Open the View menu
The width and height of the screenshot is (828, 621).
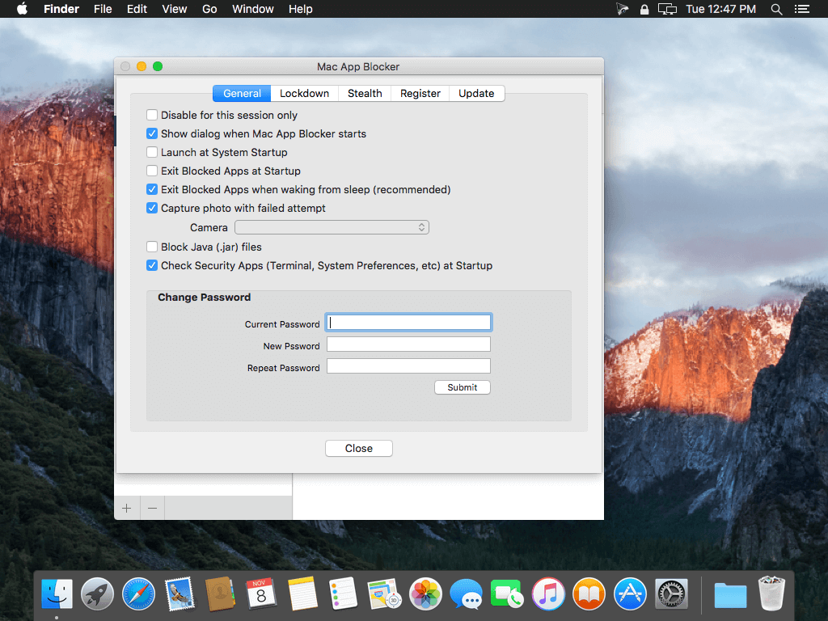point(175,9)
